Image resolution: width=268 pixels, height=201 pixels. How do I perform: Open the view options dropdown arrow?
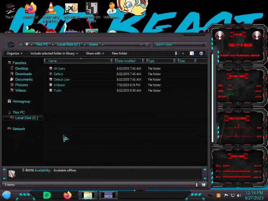click(183, 53)
